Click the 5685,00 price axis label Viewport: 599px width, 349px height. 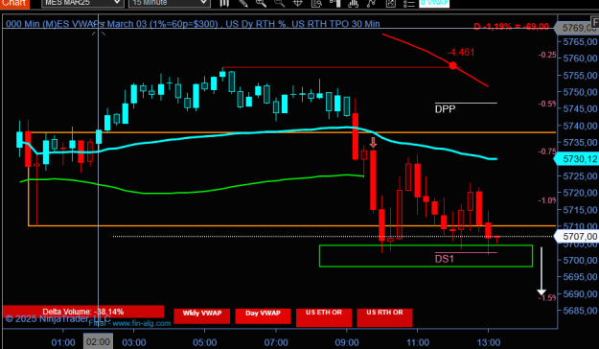[580, 311]
